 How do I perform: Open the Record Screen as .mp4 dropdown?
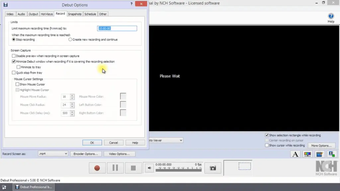click(x=53, y=154)
